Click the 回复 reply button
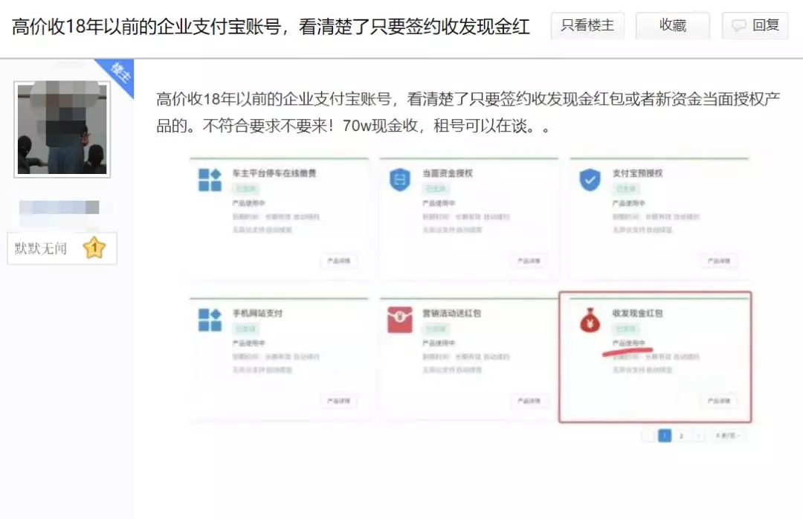The height and width of the screenshot is (519, 803). (x=755, y=26)
